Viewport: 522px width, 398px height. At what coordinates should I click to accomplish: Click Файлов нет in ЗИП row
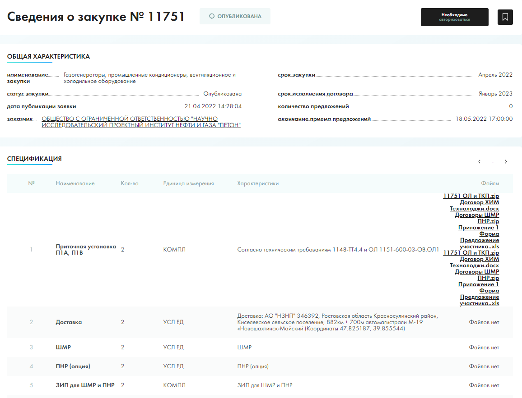(484, 385)
